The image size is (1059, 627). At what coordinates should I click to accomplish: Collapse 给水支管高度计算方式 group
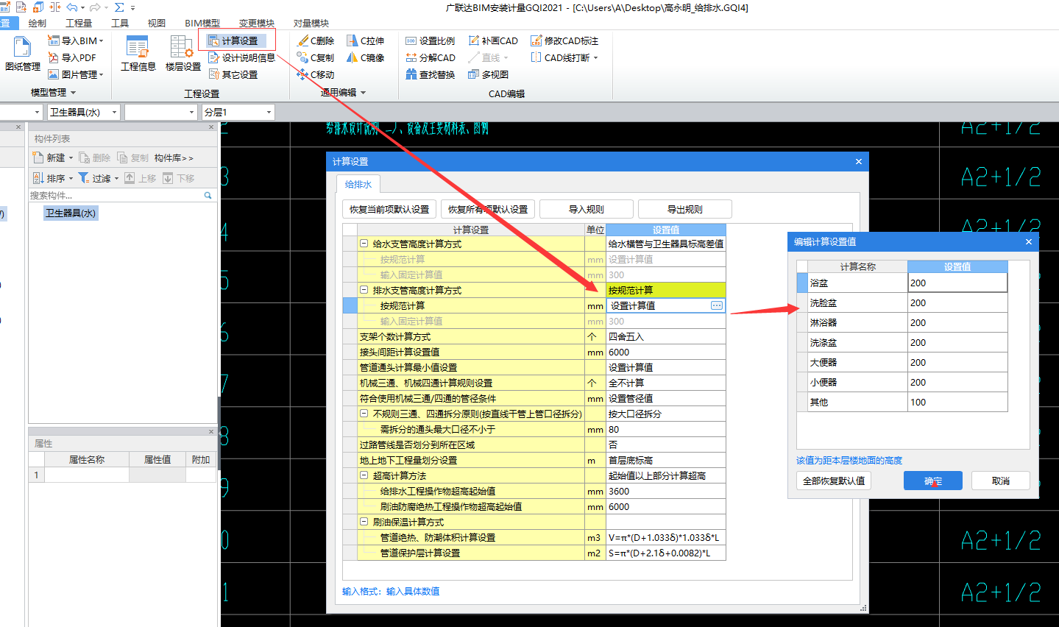pyautogui.click(x=364, y=244)
